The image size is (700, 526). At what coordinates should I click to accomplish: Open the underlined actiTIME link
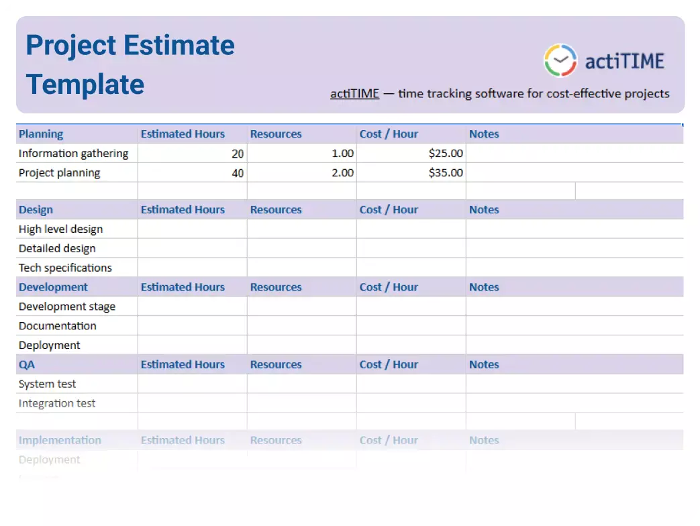354,94
